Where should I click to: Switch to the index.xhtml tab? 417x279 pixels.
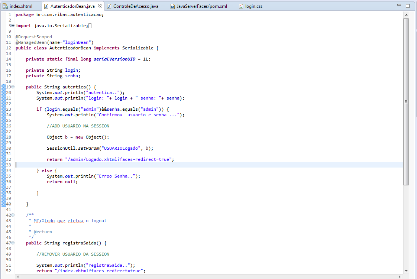[x=17, y=6]
